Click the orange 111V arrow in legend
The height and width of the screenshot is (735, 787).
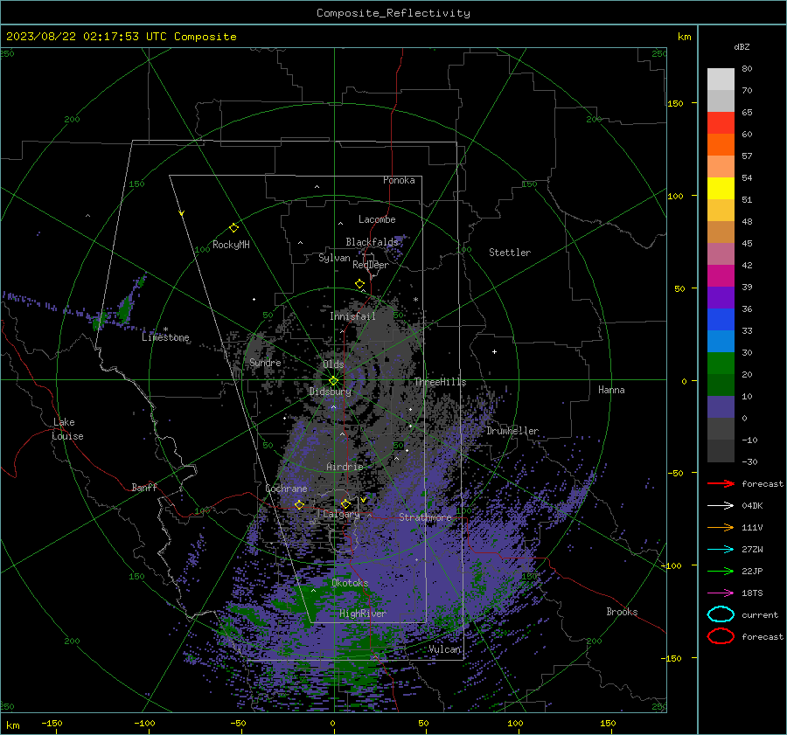(x=721, y=527)
